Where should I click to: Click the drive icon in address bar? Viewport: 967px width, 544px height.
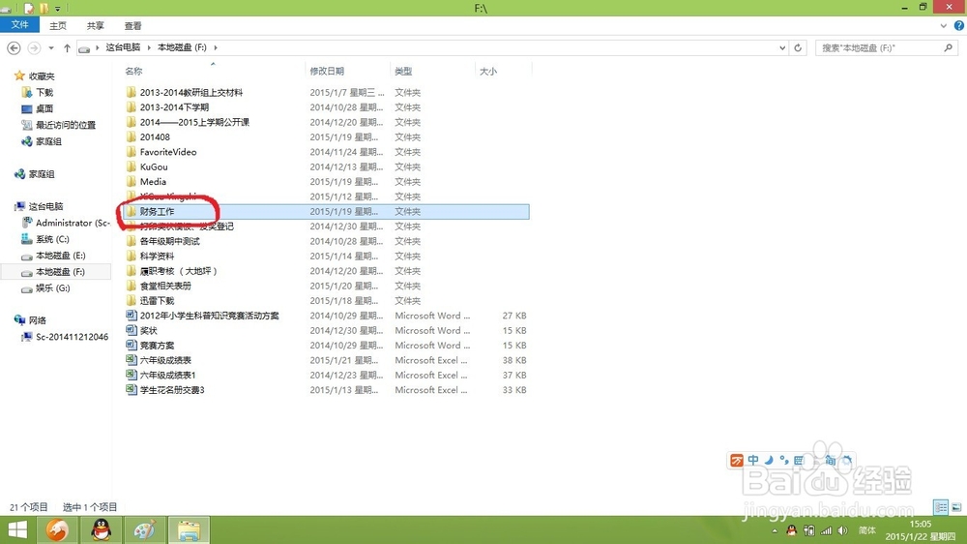point(84,48)
